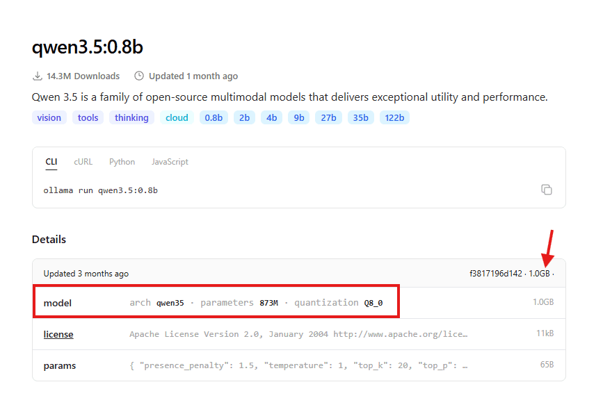Click the arch qwen35 value
603x414 pixels.
coord(170,303)
